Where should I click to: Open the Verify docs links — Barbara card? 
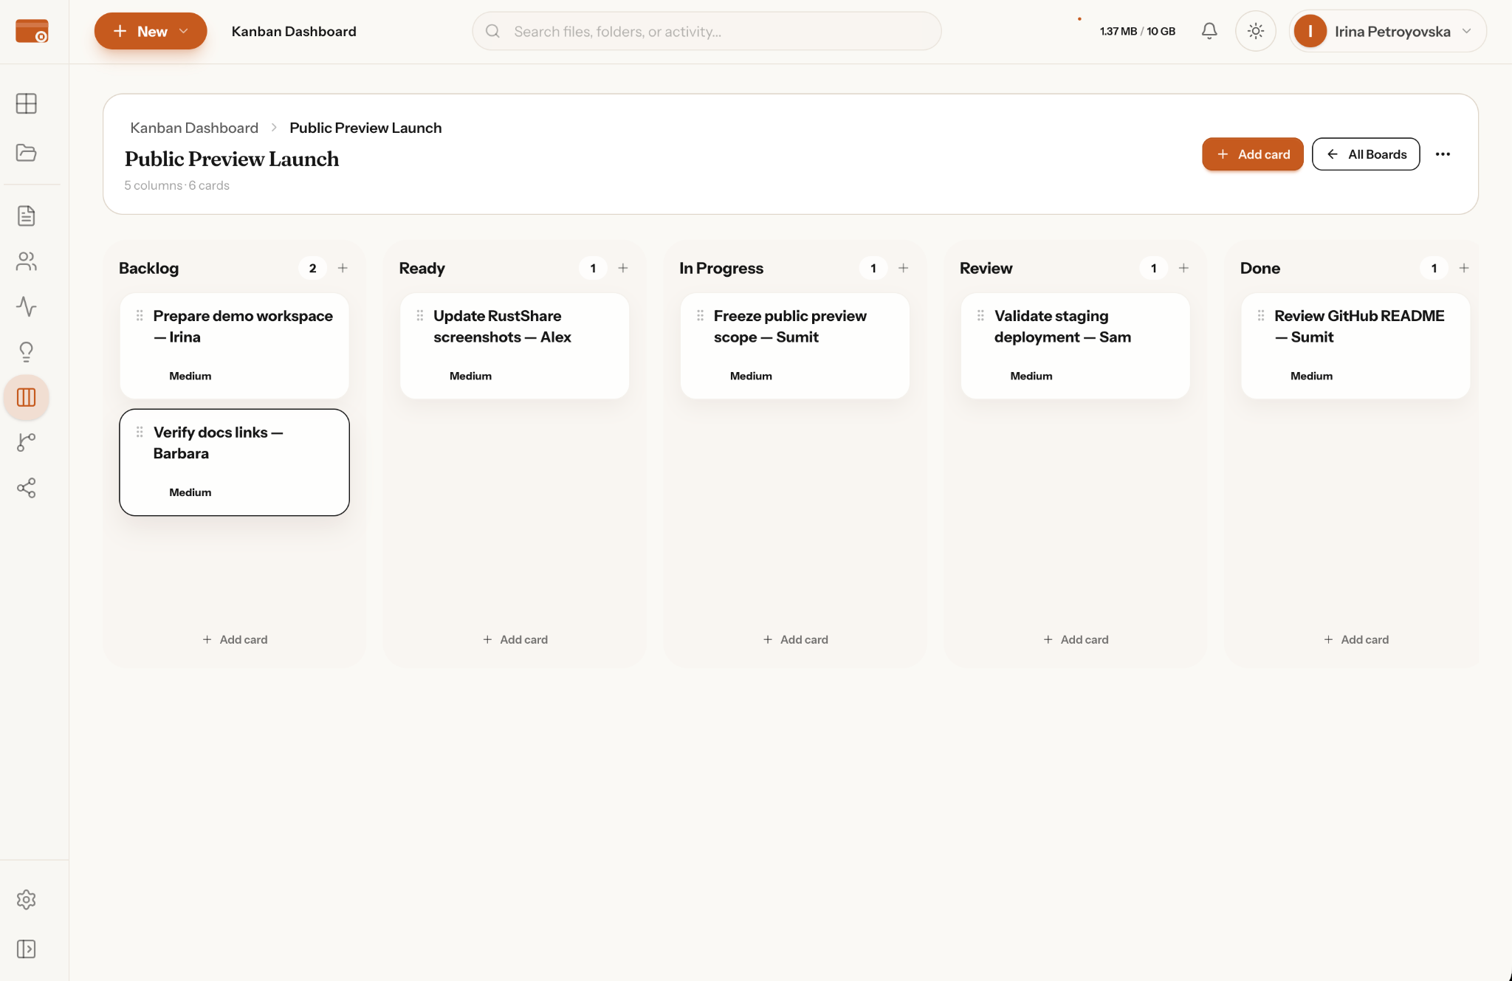point(234,462)
